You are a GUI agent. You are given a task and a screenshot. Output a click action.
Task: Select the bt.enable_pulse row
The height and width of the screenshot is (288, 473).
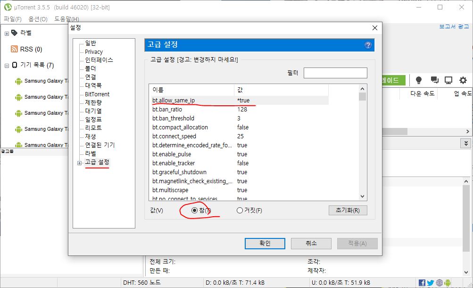[239, 154]
